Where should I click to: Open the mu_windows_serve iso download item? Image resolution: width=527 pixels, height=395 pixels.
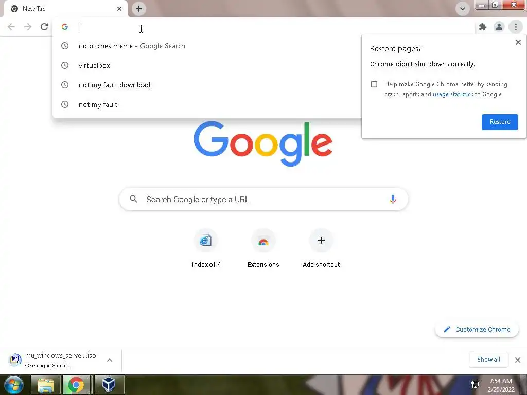pos(54,360)
